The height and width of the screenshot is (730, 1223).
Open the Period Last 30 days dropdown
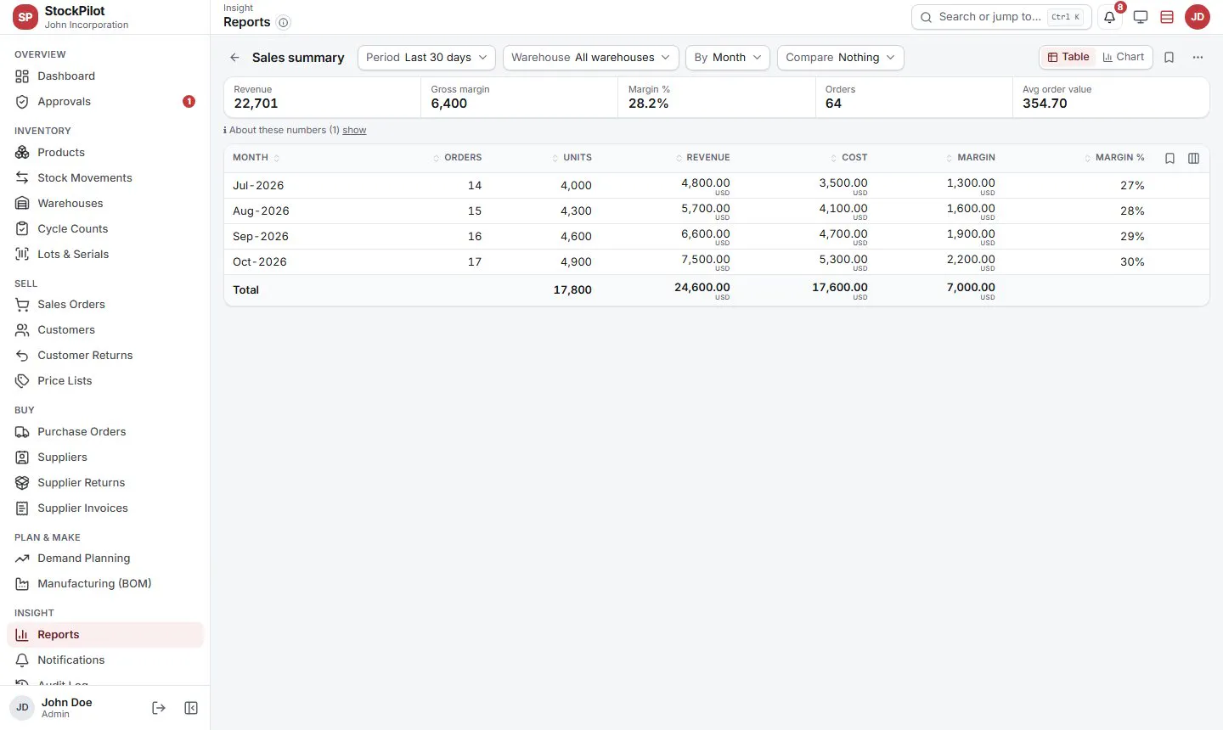(x=426, y=58)
